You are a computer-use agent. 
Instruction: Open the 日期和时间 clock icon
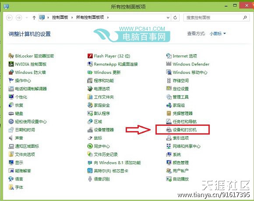(11, 130)
